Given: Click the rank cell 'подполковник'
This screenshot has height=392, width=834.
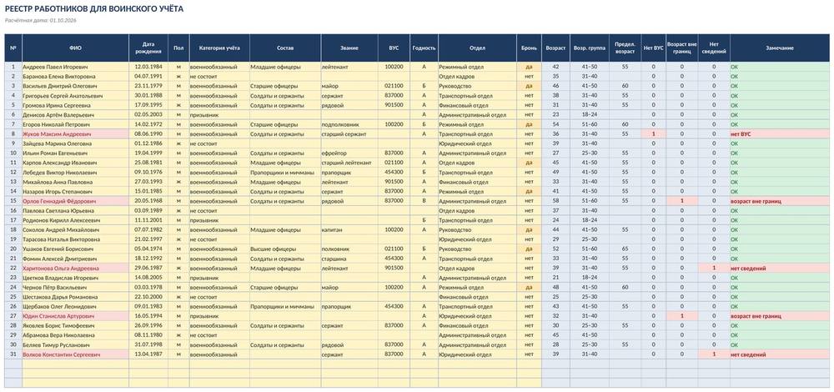Looking at the screenshot, I should (349, 124).
